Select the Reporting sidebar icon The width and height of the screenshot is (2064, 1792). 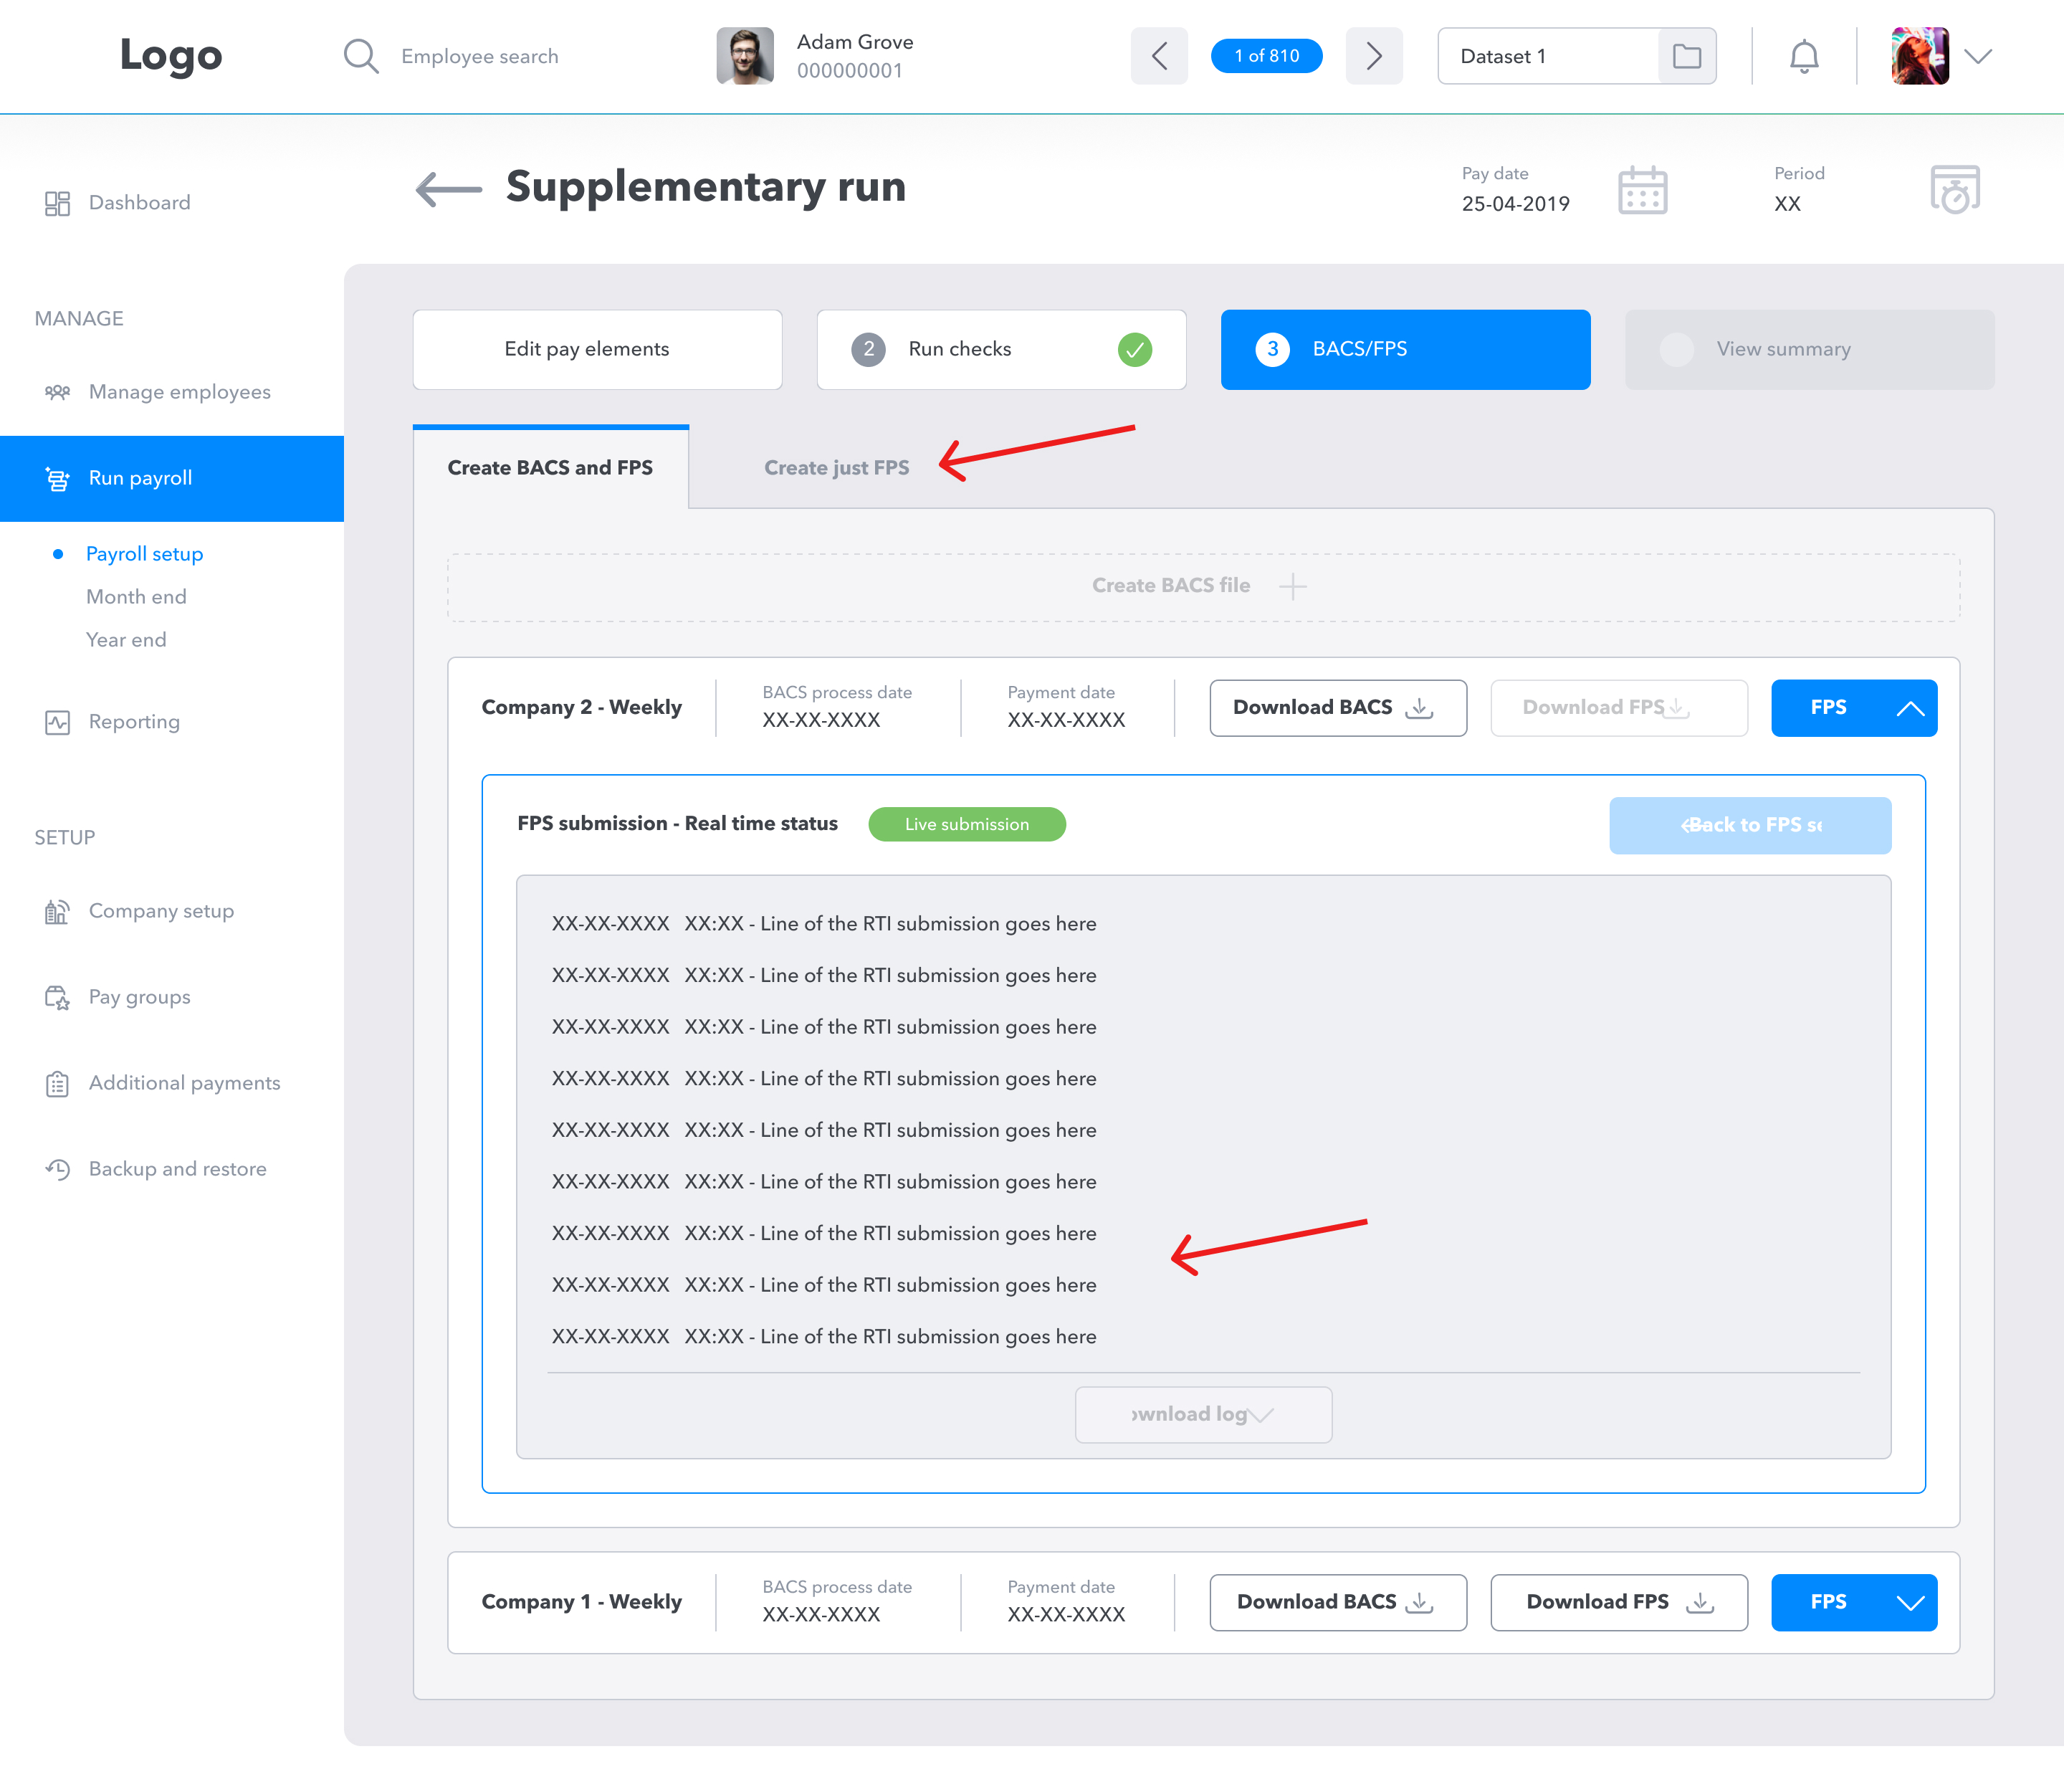(x=57, y=721)
